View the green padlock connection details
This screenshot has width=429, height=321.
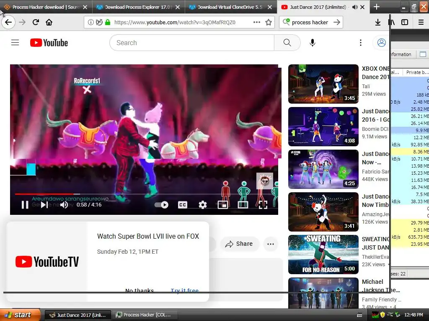(x=108, y=23)
